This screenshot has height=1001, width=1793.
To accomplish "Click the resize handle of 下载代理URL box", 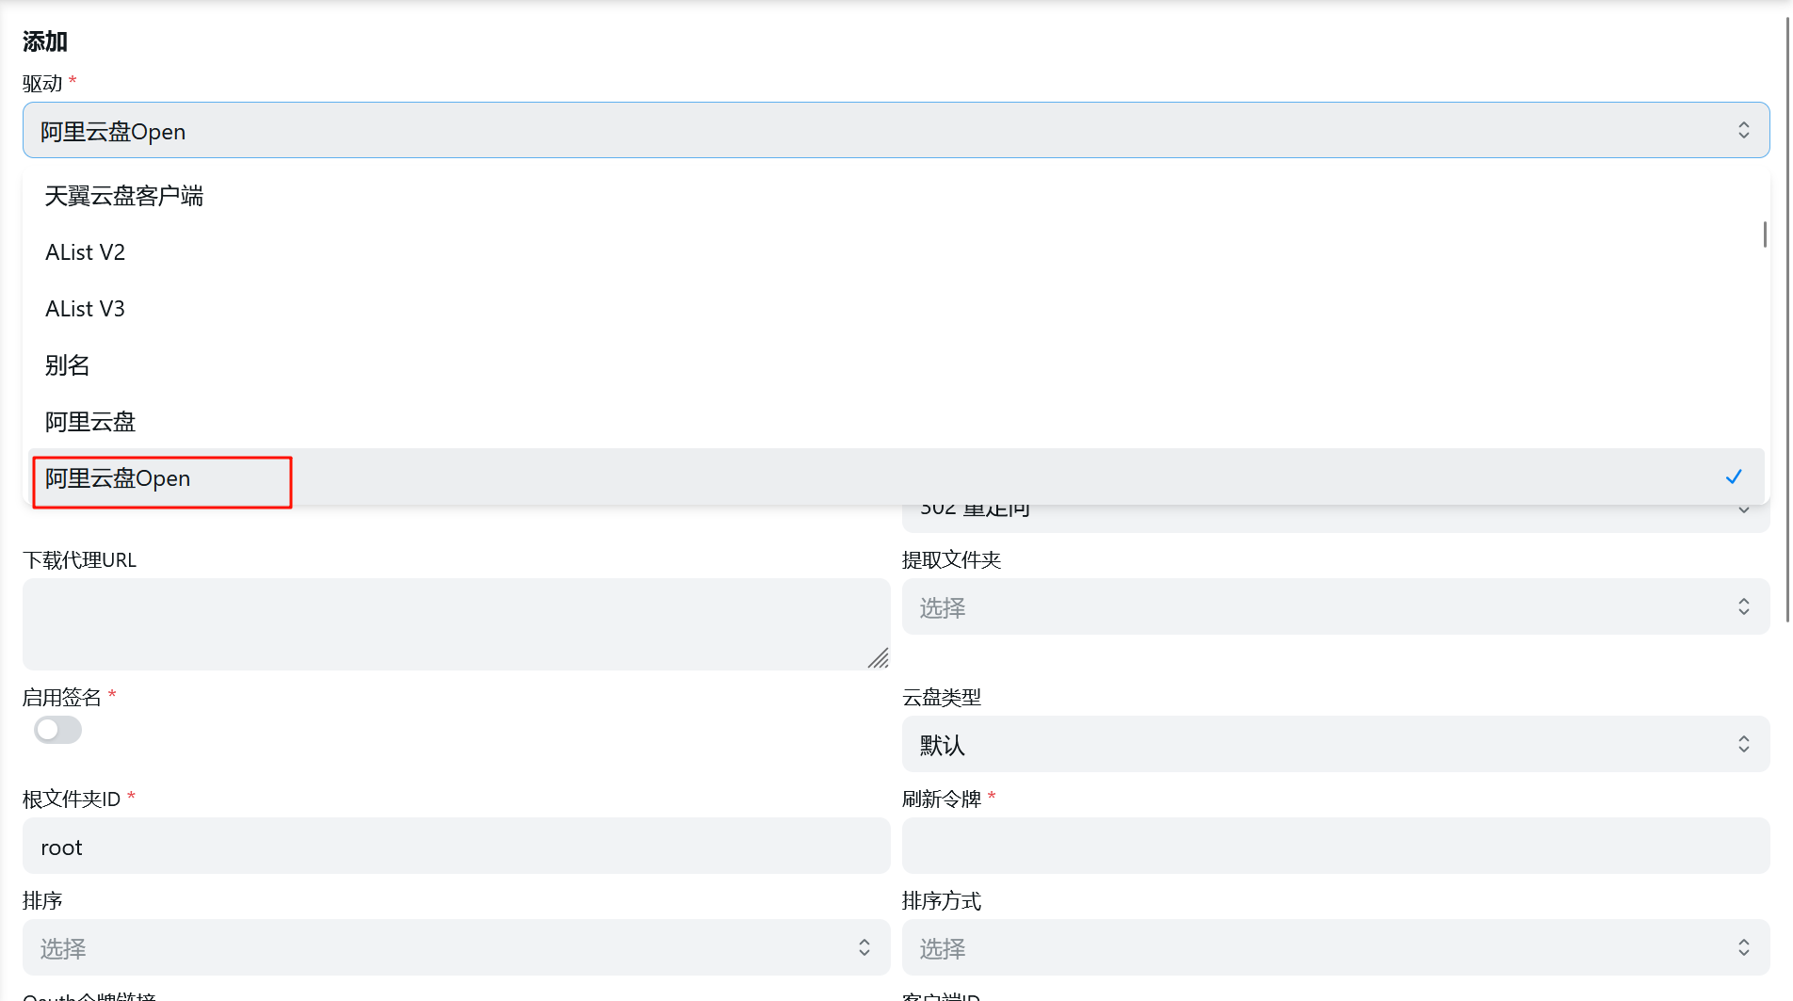I will (x=879, y=658).
